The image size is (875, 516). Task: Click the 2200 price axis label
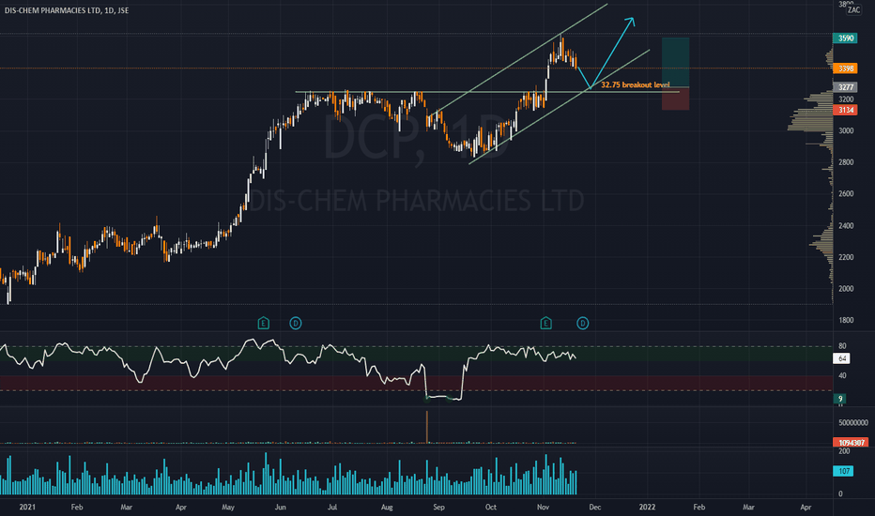pyautogui.click(x=845, y=257)
